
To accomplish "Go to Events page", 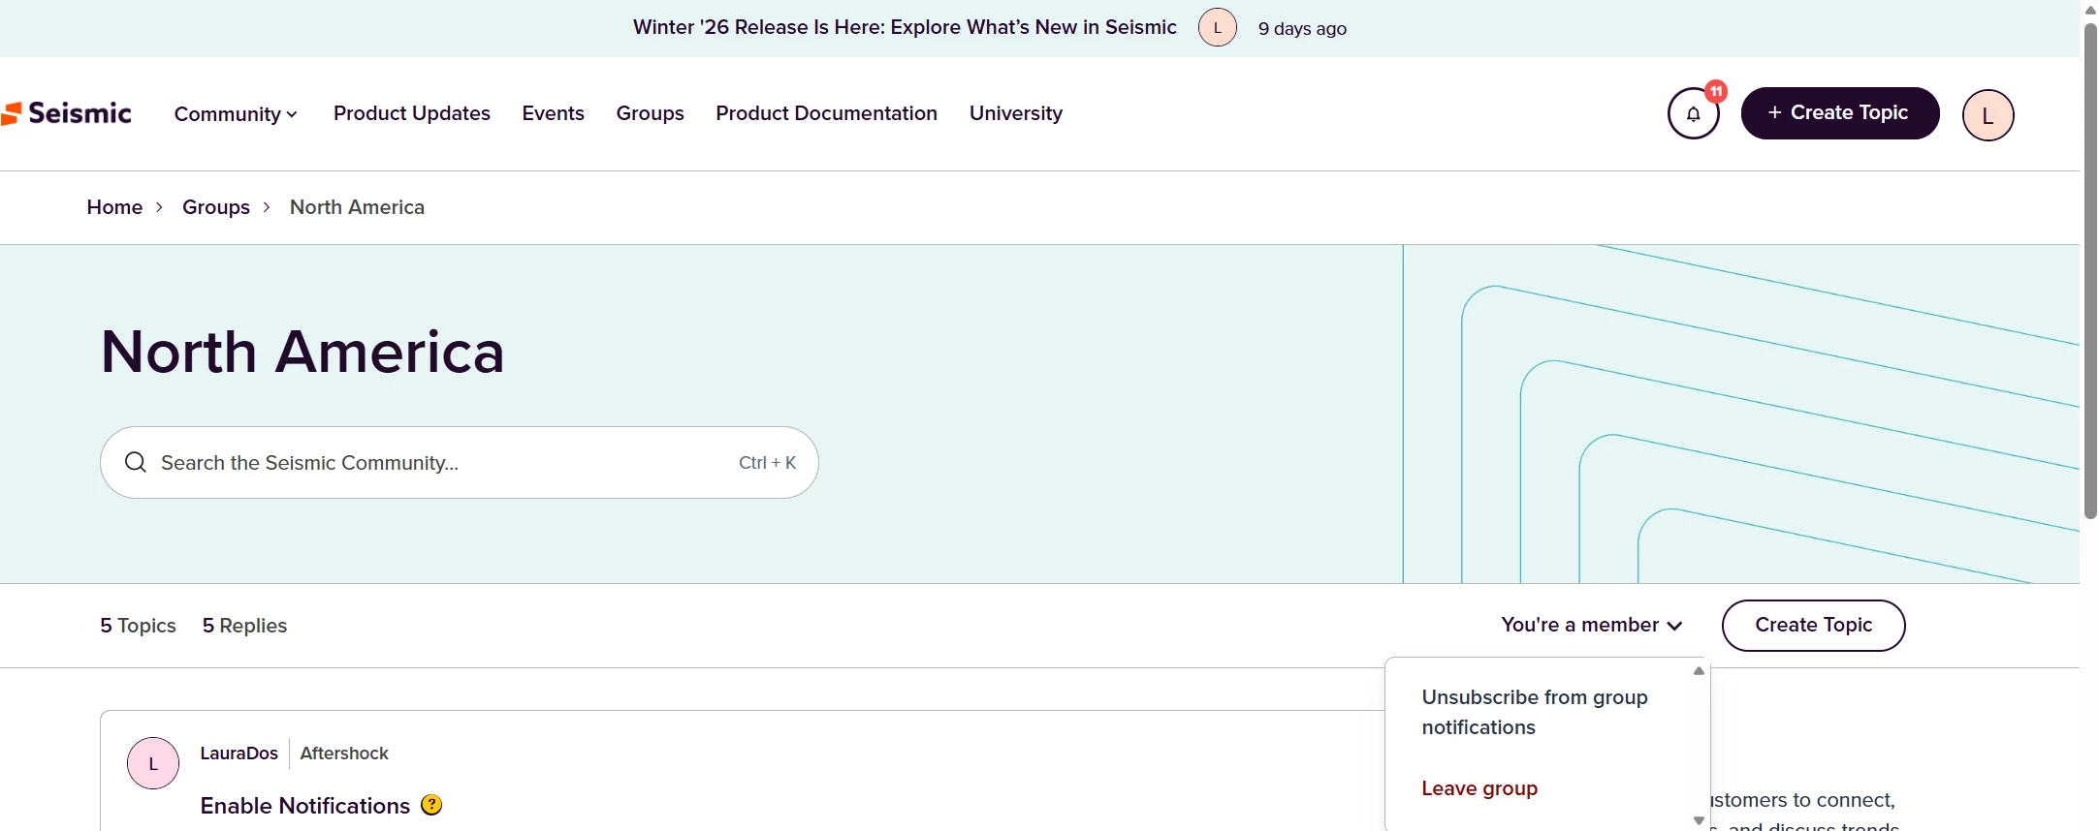I will [x=553, y=113].
